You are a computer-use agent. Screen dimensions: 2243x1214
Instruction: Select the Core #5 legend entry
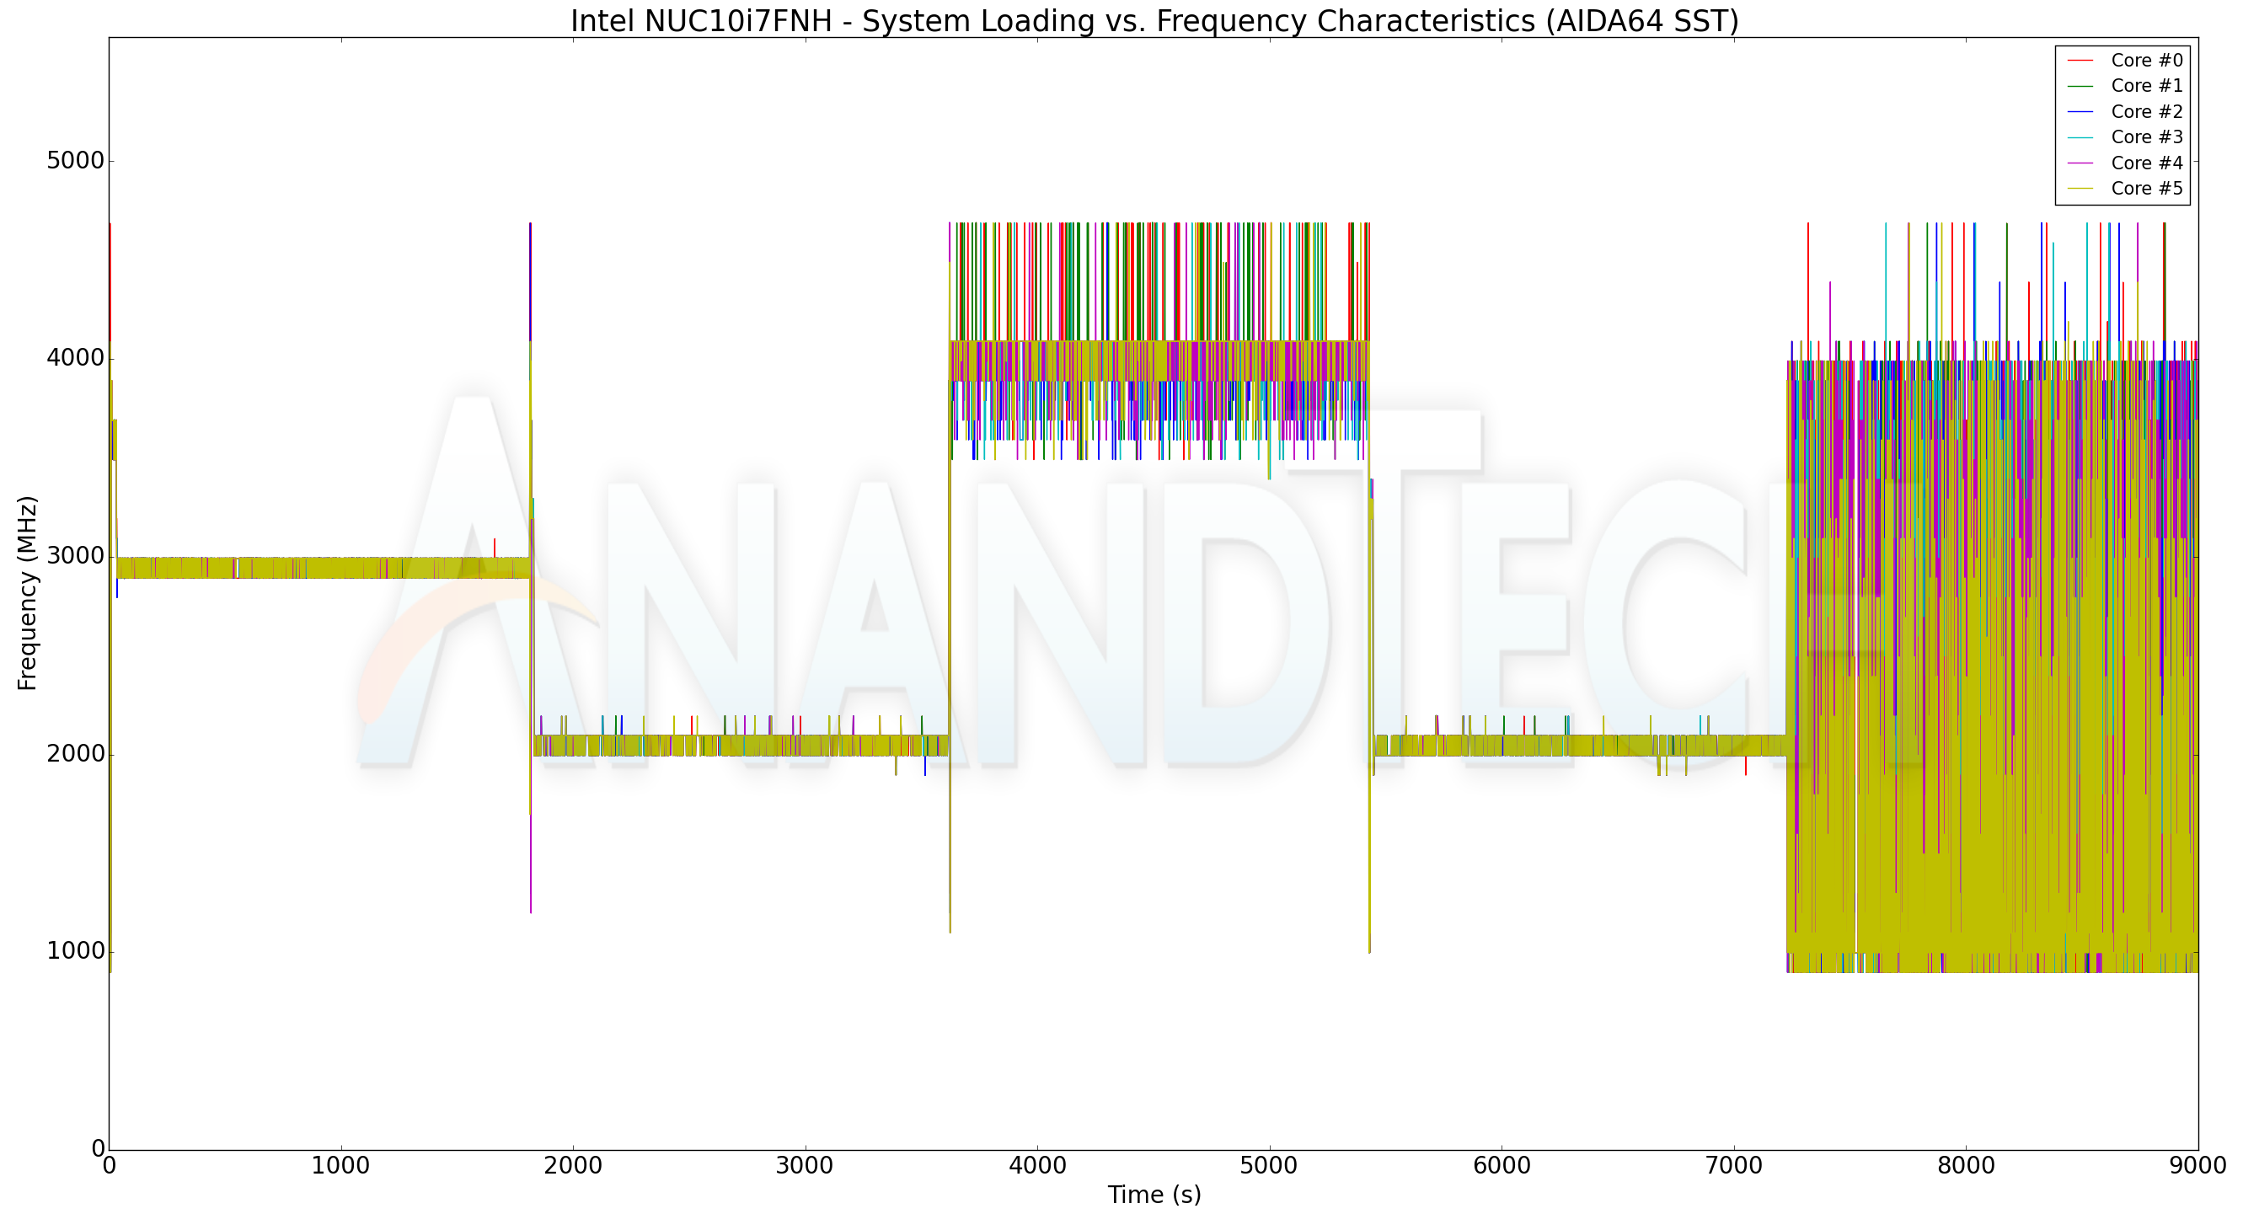coord(2124,188)
